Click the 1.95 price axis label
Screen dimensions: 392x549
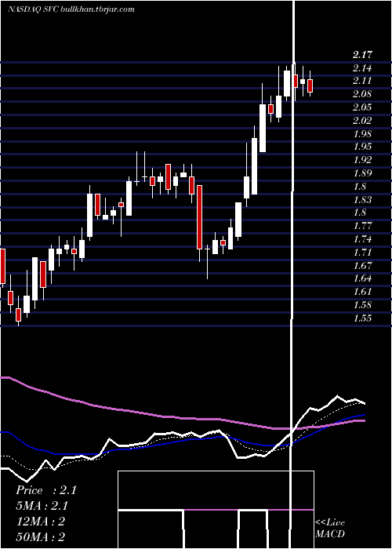(x=362, y=147)
